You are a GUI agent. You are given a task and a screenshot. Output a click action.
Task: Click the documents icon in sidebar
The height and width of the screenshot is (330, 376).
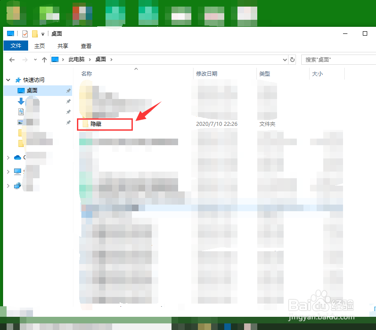pos(21,112)
